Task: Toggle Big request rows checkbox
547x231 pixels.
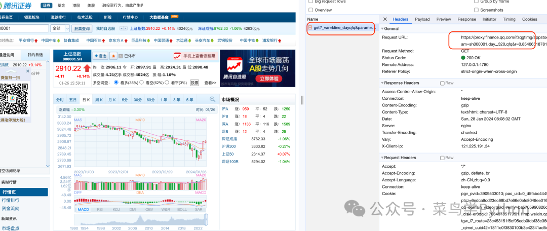Action: point(310,2)
